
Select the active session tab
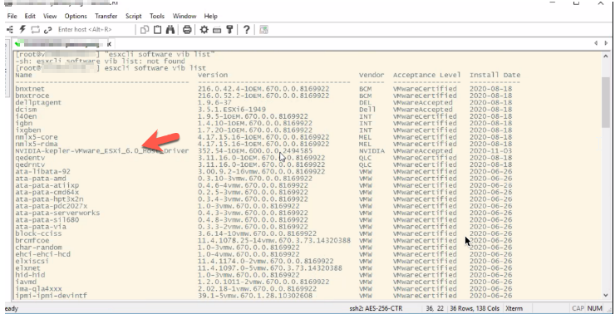pyautogui.click(x=62, y=44)
